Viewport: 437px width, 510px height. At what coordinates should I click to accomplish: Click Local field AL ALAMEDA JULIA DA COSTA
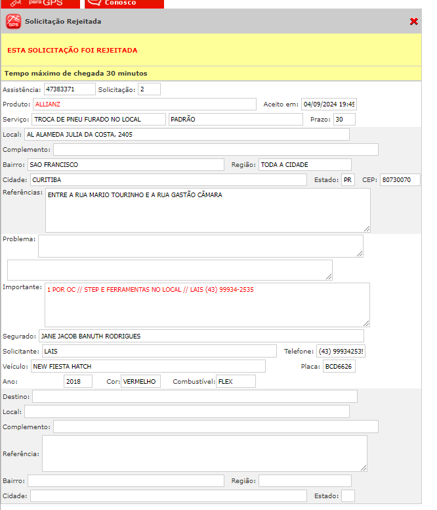187,135
